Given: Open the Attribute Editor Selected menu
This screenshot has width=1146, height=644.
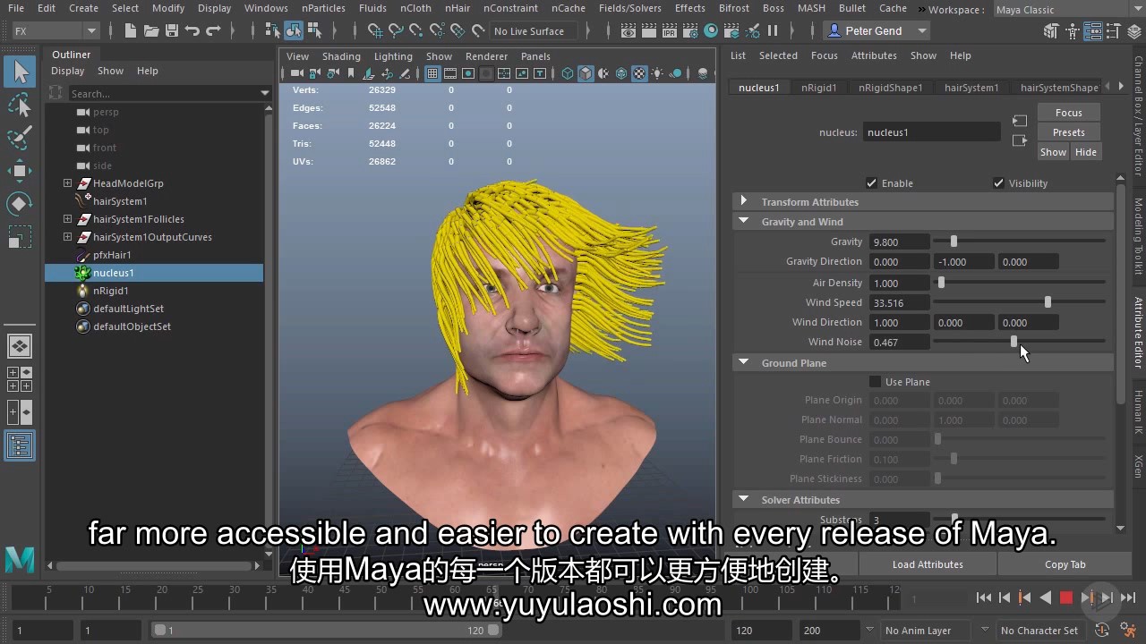Looking at the screenshot, I should 778,55.
